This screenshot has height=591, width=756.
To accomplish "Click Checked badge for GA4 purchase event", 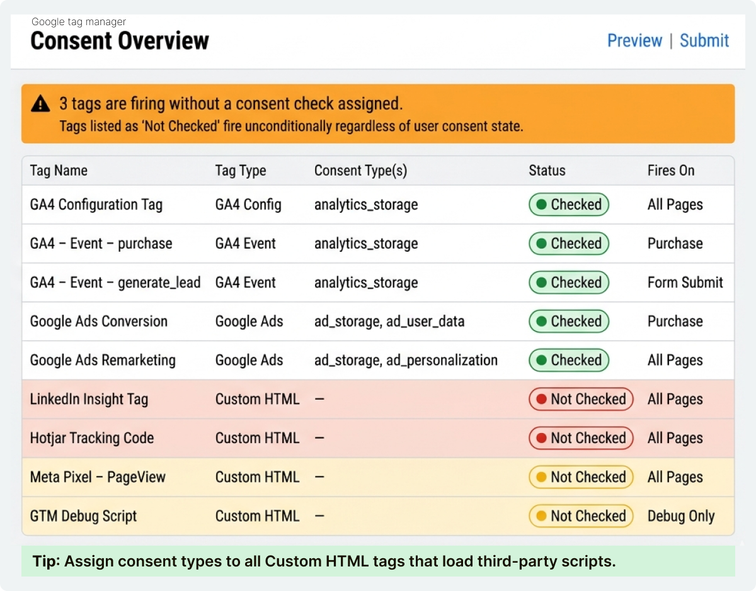I will tap(569, 244).
